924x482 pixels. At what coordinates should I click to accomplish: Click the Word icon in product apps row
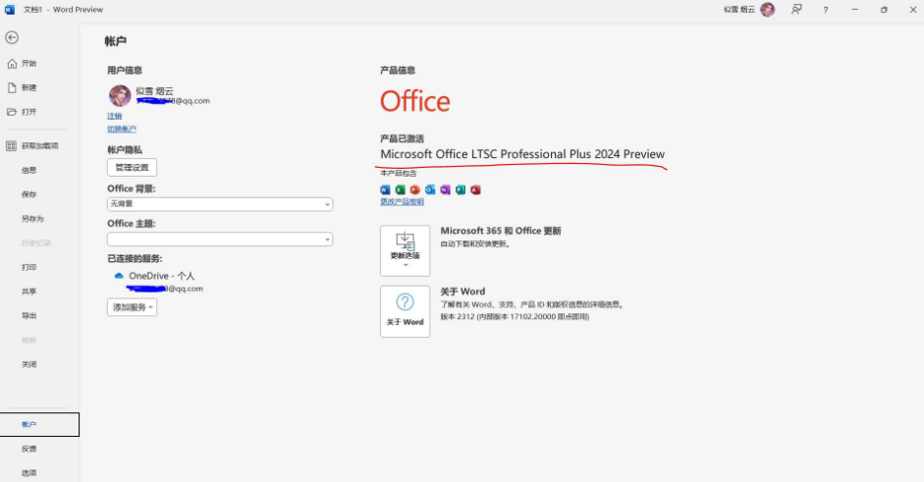(385, 189)
